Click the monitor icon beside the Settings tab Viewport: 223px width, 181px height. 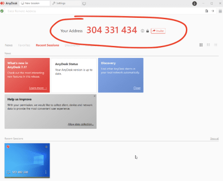coord(84,4)
